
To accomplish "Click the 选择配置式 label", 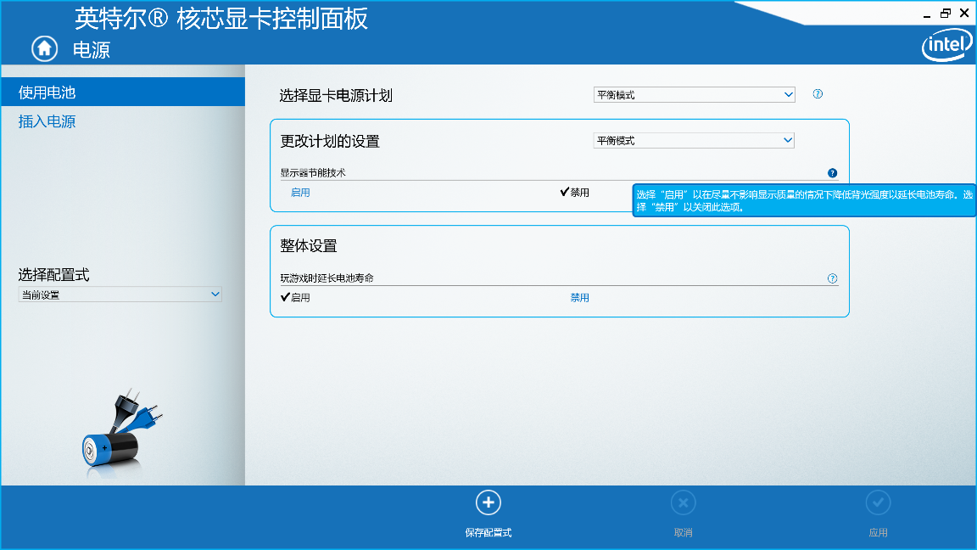I will point(53,274).
